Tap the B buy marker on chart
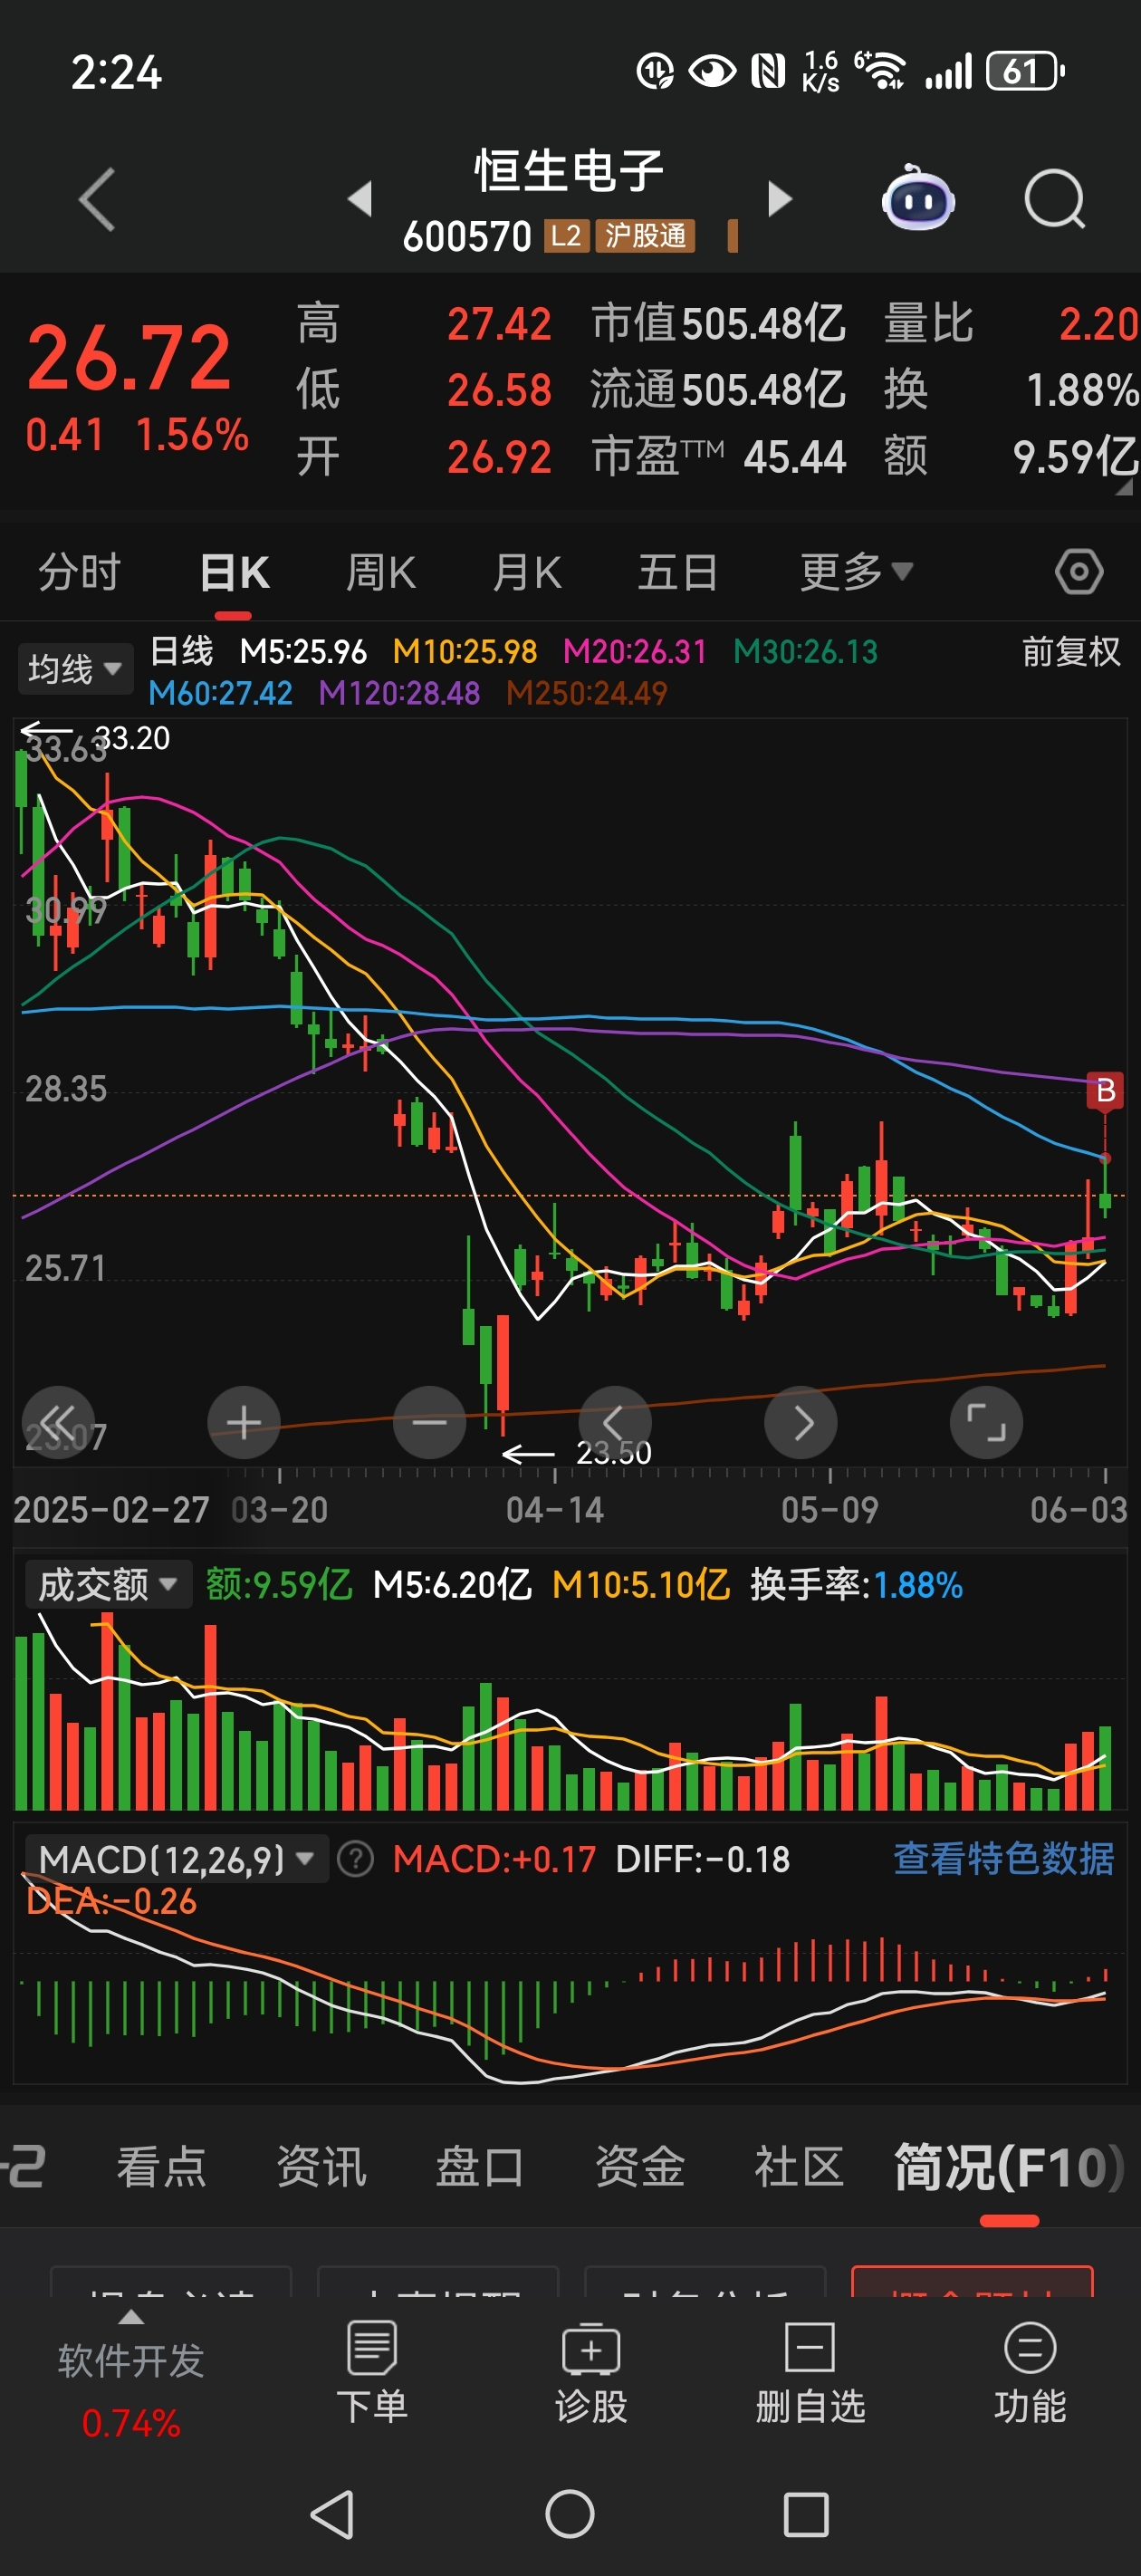1141x2576 pixels. coord(1105,1090)
